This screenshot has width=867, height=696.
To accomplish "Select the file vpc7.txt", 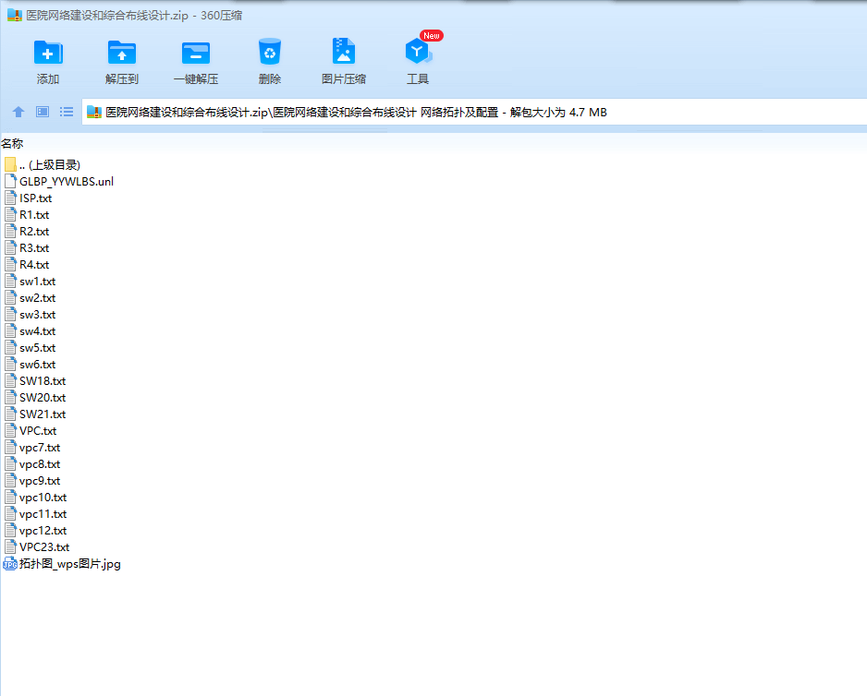I will coord(32,448).
